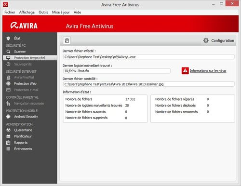
Task: Open Android Security in the sidebar
Action: (26, 117)
